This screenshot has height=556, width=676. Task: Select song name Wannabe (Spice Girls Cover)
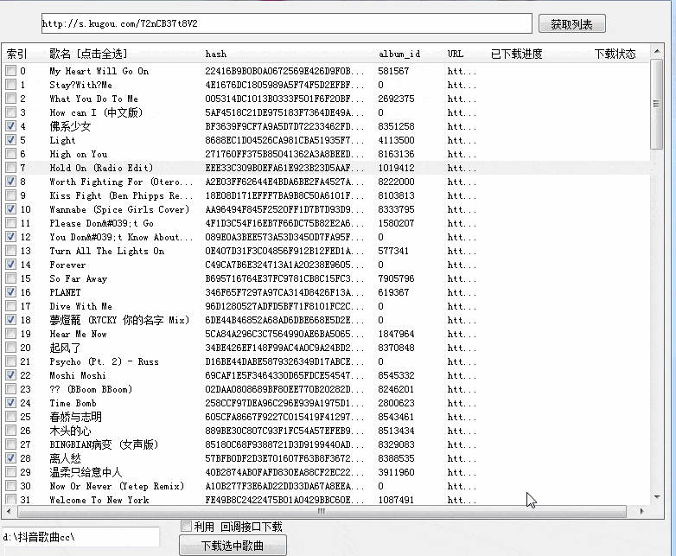(x=119, y=209)
